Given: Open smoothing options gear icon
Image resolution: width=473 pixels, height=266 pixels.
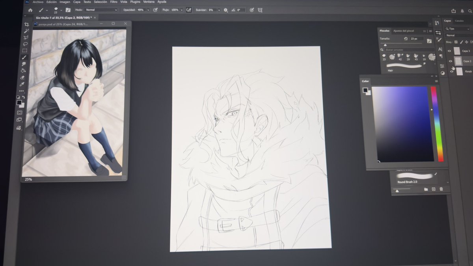Looking at the screenshot, I should click(225, 9).
